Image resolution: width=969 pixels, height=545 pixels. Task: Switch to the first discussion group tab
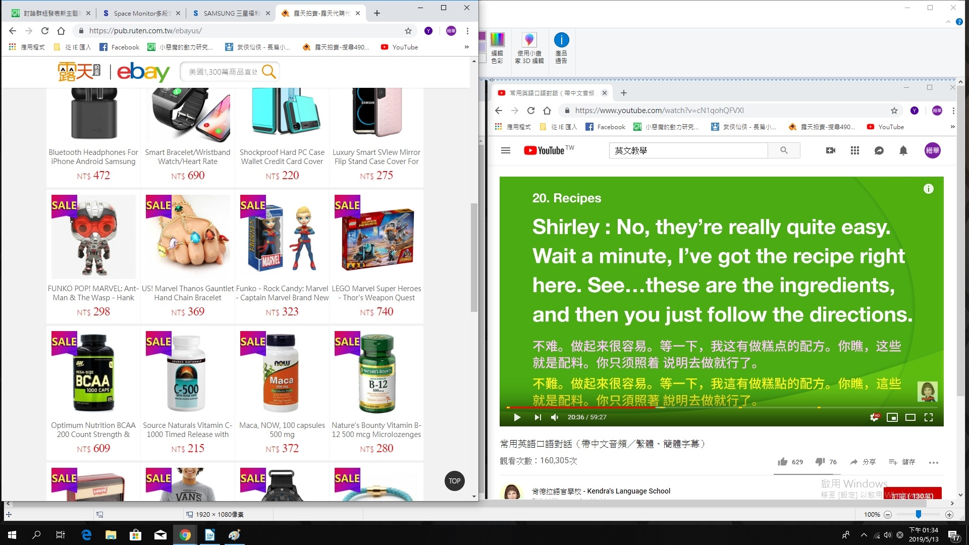[x=51, y=13]
